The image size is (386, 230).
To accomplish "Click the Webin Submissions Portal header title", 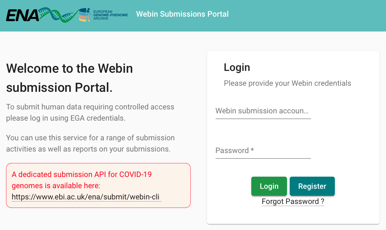I will 182,14.
